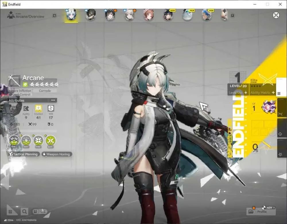
Task: Switch to the diamond-icon side tab
Action: click(282, 128)
